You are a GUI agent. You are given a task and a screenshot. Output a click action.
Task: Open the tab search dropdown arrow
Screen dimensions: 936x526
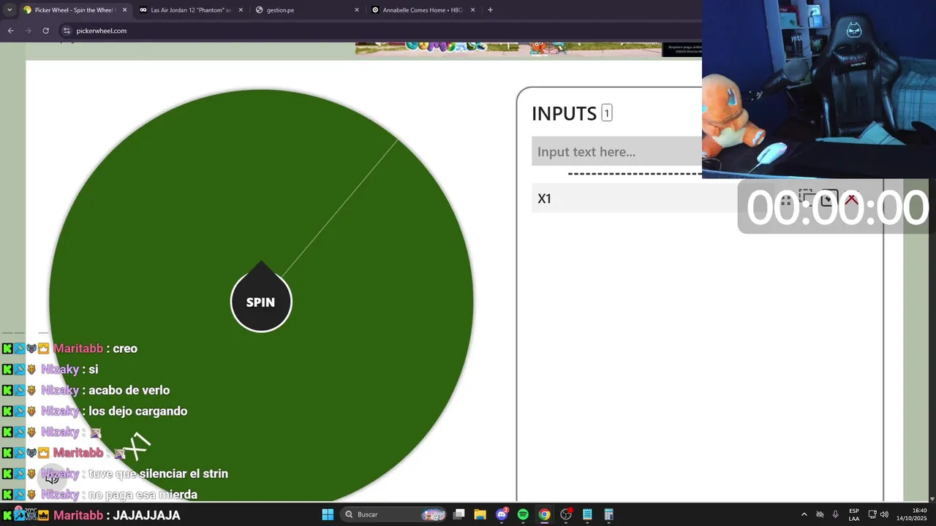10,10
